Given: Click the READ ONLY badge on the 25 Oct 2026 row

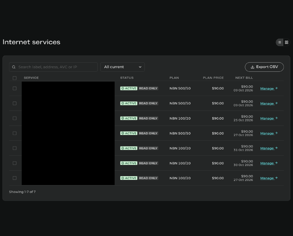Looking at the screenshot, I should [148, 118].
